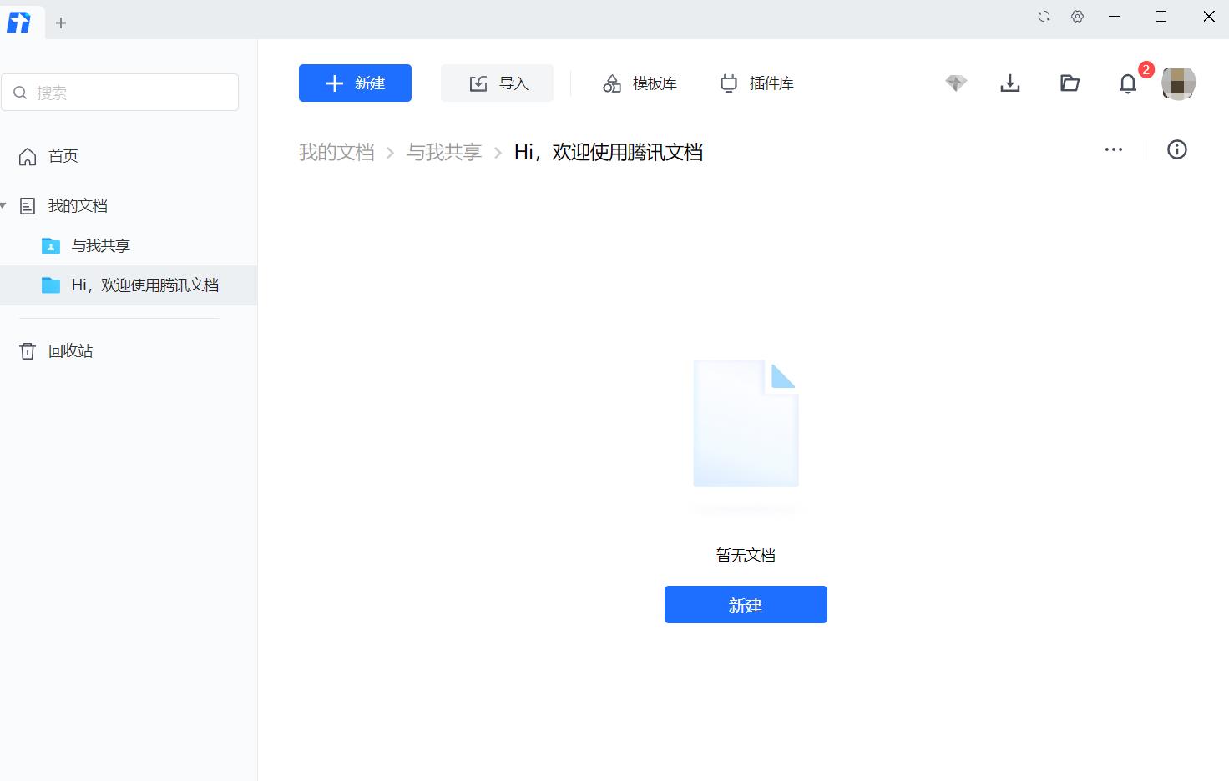This screenshot has height=781, width=1229.
Task: Select 与我共享 folder in sidebar
Action: tap(100, 246)
